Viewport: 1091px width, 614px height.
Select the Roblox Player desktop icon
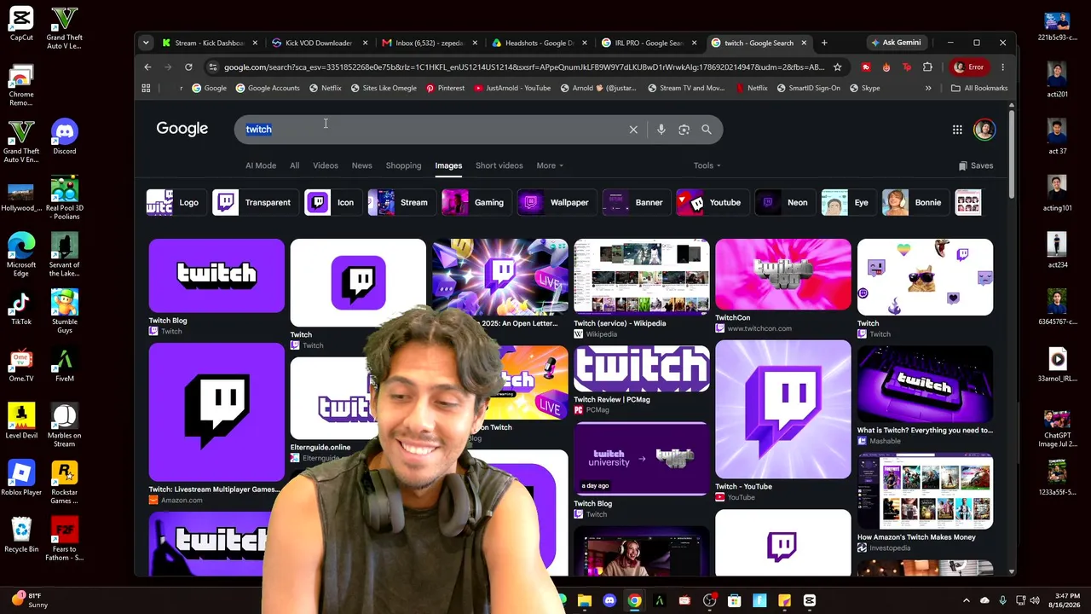(21, 479)
